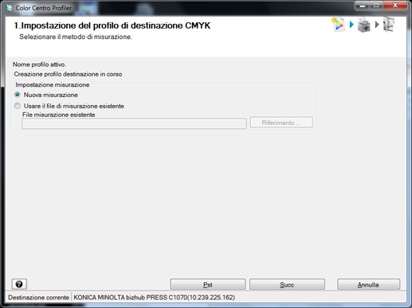Click the Nome profilo attivo label
This screenshot has width=412, height=308.
pos(39,64)
